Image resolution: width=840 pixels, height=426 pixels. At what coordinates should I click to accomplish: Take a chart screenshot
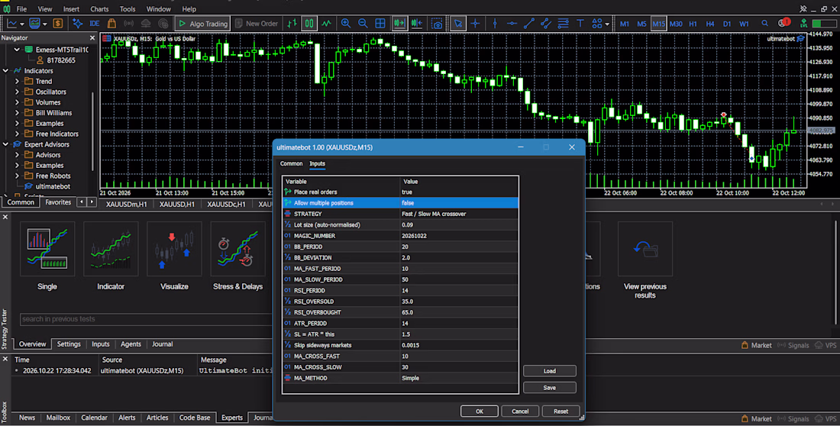tap(437, 24)
